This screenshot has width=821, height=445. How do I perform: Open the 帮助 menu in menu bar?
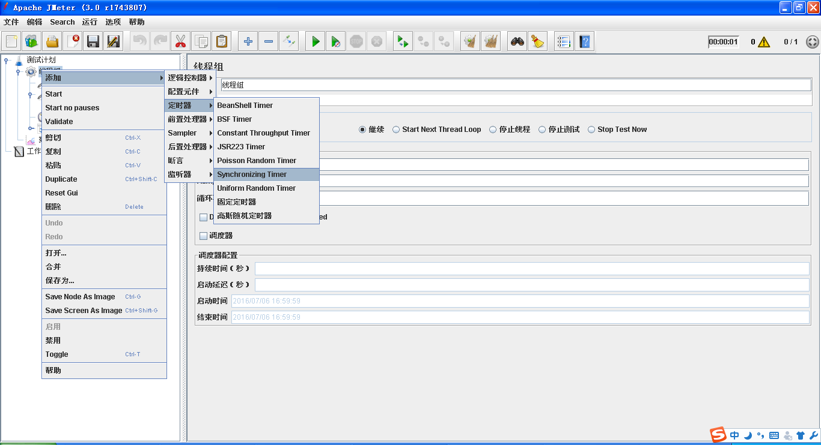[x=136, y=22]
